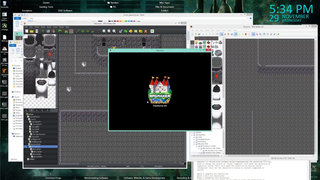This screenshot has width=320, height=180.
Task: Open Tools menu in RPG Maker MV
Action: [x=55, y=27]
